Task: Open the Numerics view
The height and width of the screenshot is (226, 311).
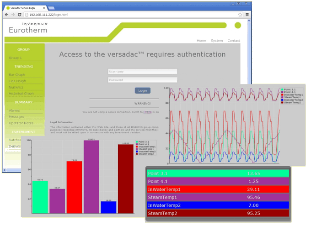Action: tap(16, 87)
